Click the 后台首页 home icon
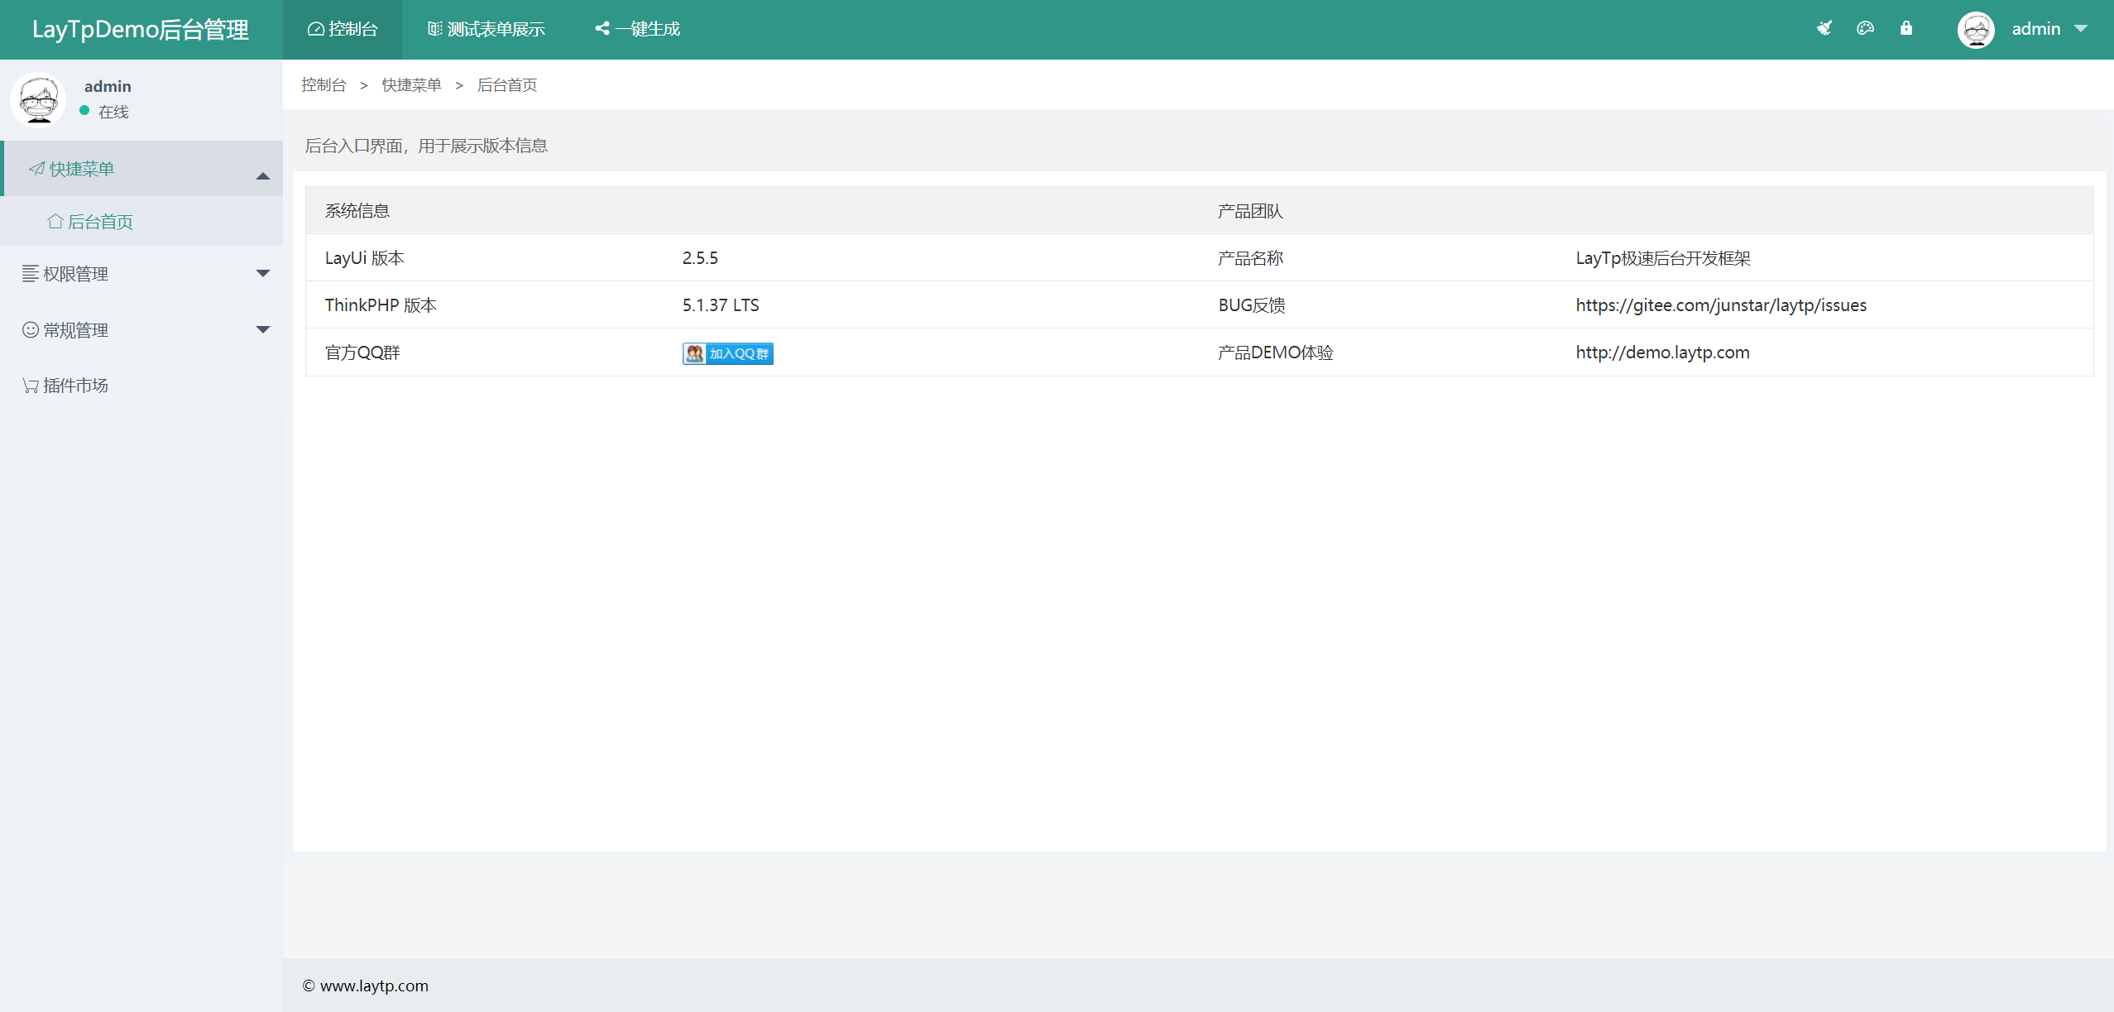Image resolution: width=2114 pixels, height=1012 pixels. (55, 221)
